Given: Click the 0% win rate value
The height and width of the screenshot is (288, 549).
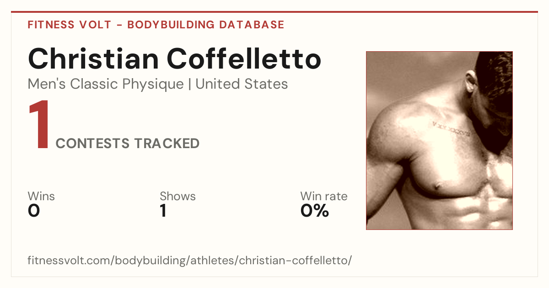Looking at the screenshot, I should pos(315,211).
